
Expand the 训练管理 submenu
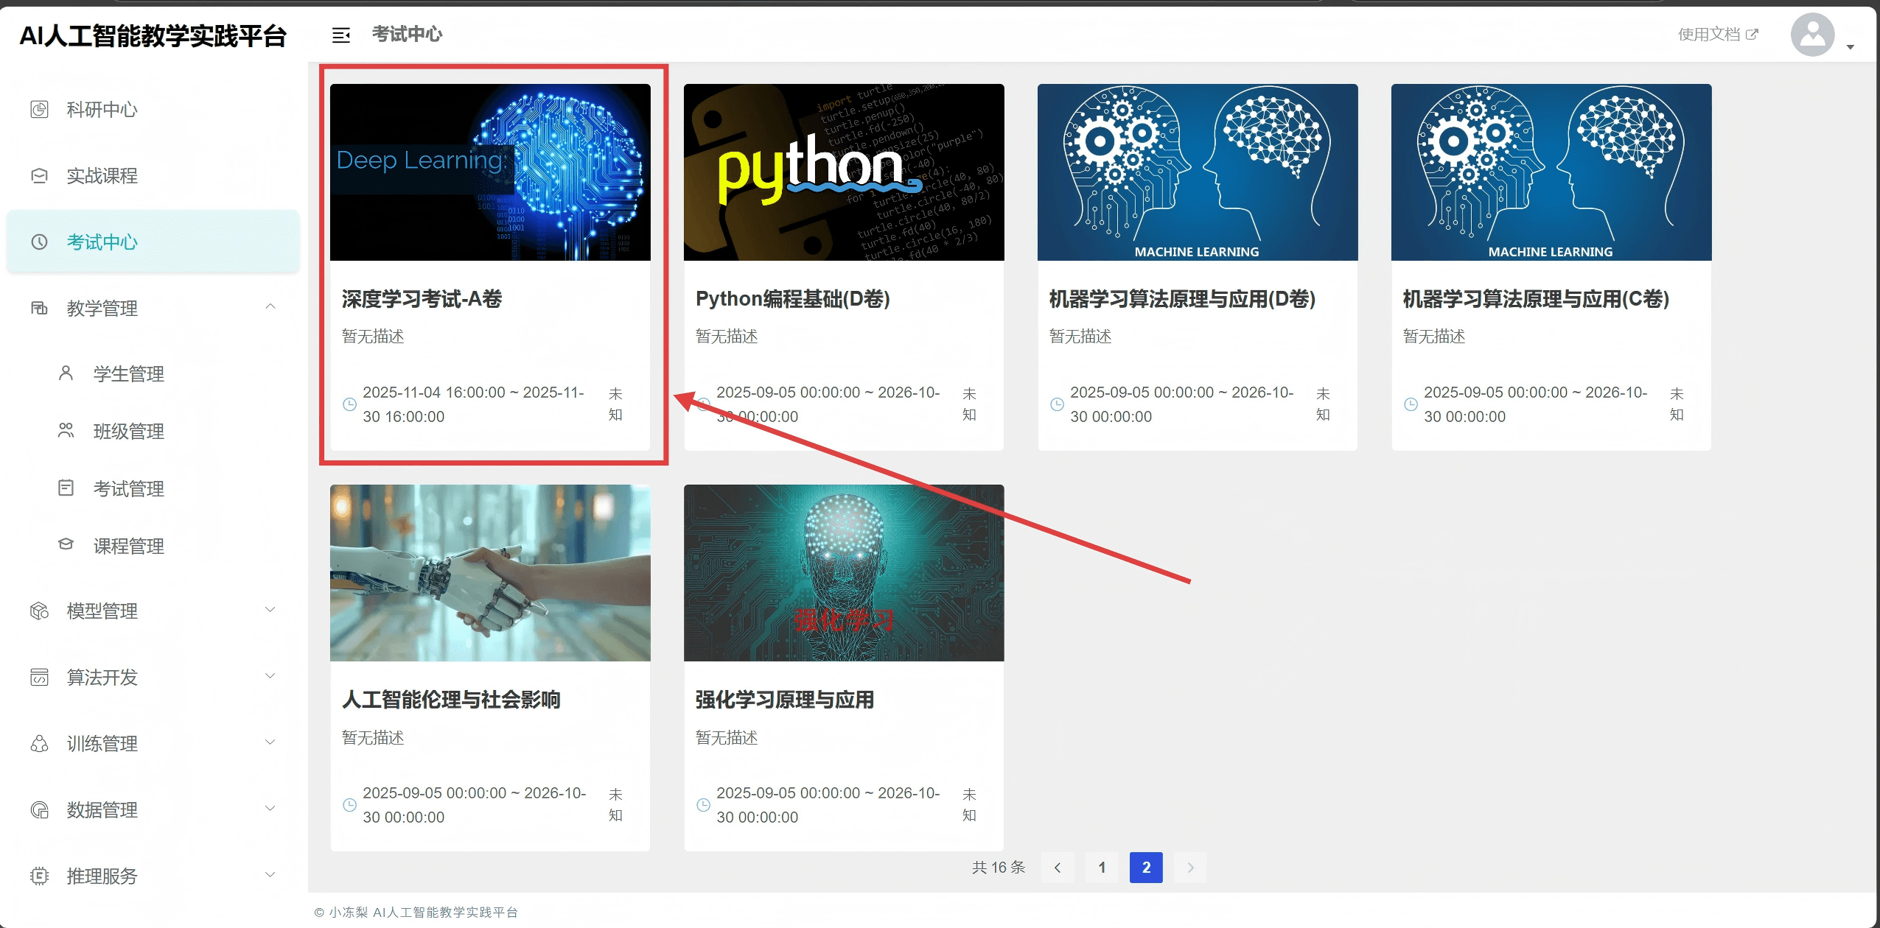270,742
